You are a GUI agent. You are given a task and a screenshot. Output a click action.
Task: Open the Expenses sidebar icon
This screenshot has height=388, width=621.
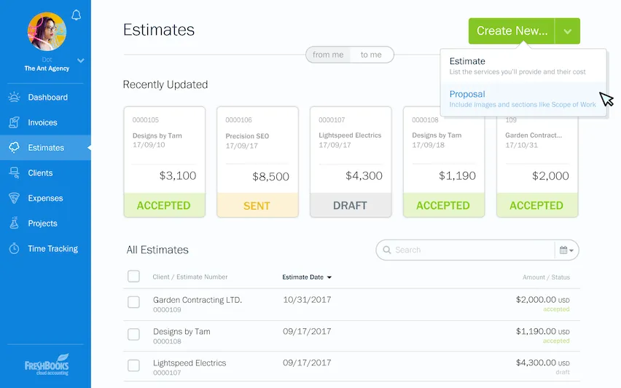tap(14, 198)
